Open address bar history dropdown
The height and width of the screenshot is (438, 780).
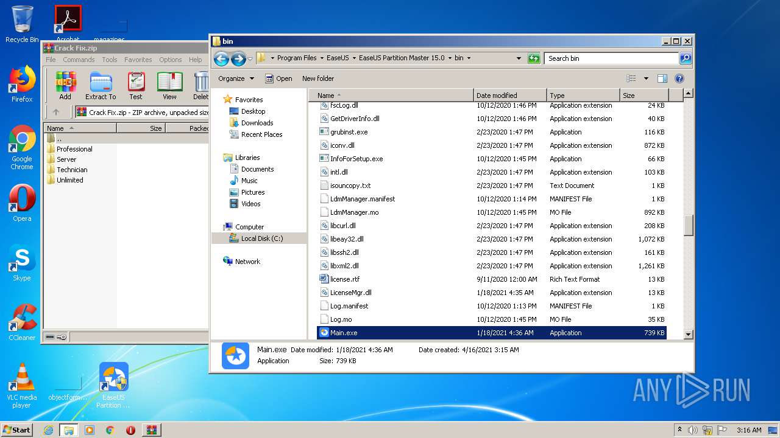519,58
